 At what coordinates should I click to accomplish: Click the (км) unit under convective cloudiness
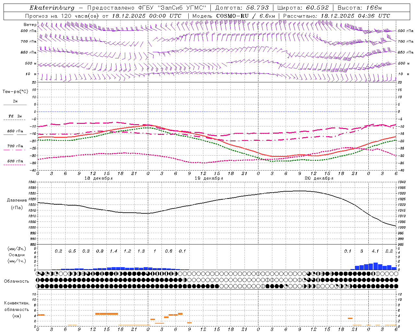(17, 316)
